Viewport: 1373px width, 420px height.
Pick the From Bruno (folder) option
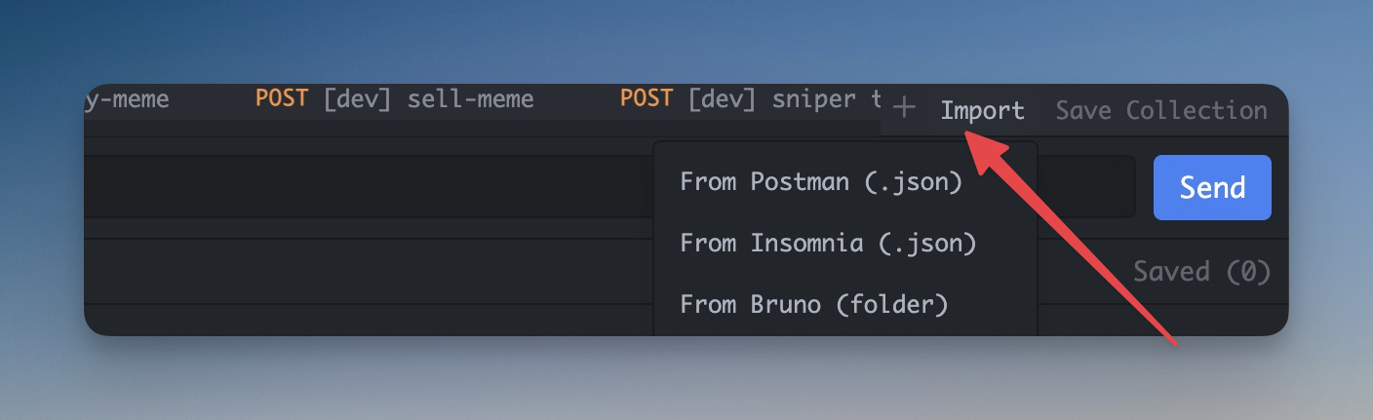click(x=813, y=304)
